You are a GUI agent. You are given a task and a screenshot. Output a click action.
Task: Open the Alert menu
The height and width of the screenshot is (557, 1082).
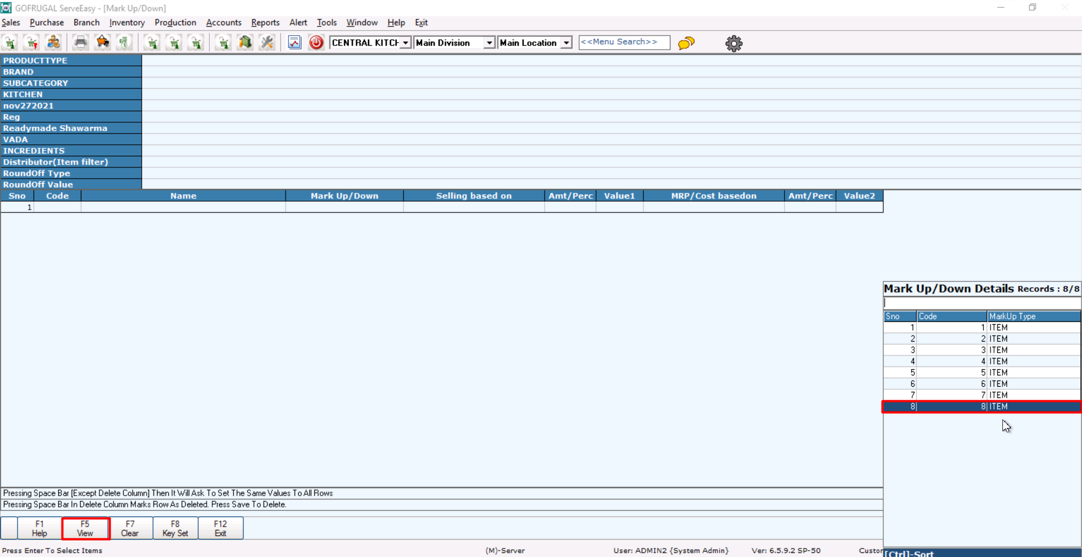click(298, 23)
